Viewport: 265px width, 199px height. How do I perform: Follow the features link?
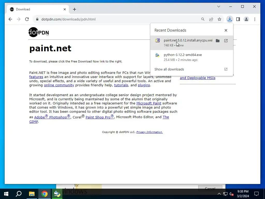click(36, 77)
